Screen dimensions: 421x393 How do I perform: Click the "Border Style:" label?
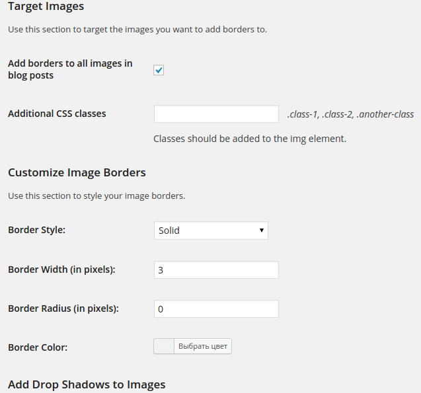coord(37,231)
